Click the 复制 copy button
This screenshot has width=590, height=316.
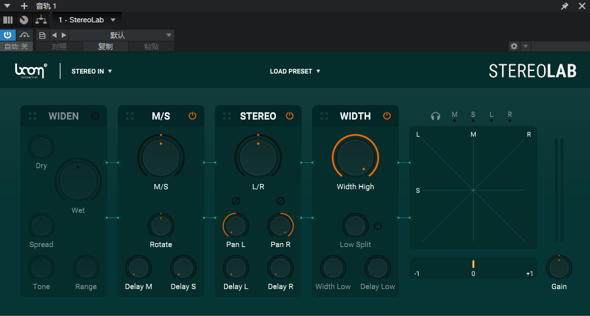[105, 47]
